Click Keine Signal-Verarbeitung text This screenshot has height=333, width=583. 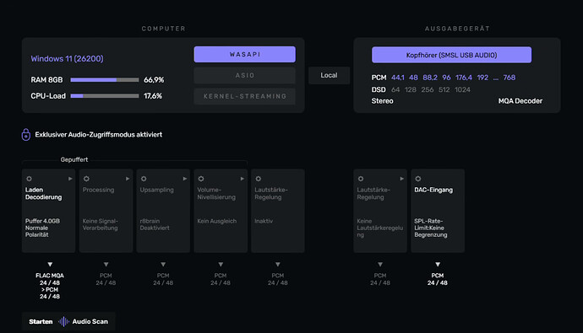coord(100,224)
